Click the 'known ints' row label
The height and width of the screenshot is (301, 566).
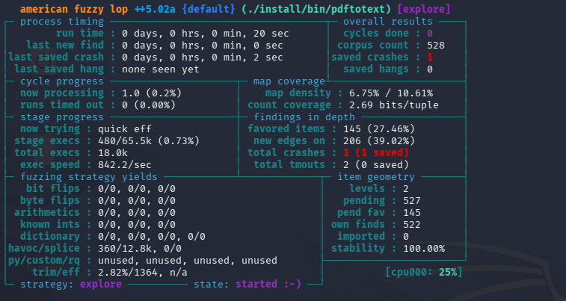click(50, 224)
